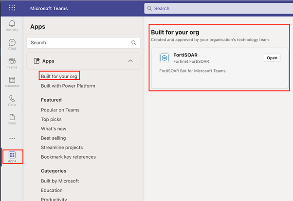Click the FortiSOAR app icon
Screen dimensions: 293x201
click(x=165, y=58)
